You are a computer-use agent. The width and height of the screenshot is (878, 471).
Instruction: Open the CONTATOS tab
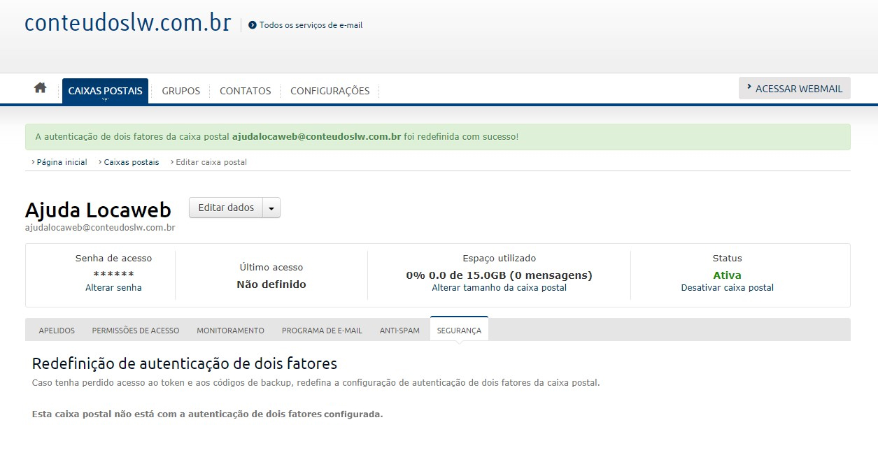(x=246, y=91)
